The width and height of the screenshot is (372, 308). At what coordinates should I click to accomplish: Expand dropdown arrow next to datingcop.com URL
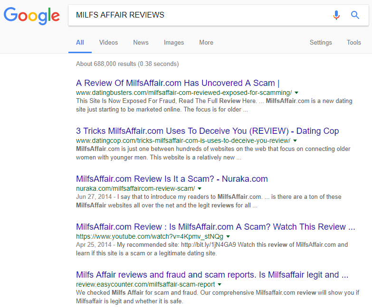pyautogui.click(x=295, y=141)
